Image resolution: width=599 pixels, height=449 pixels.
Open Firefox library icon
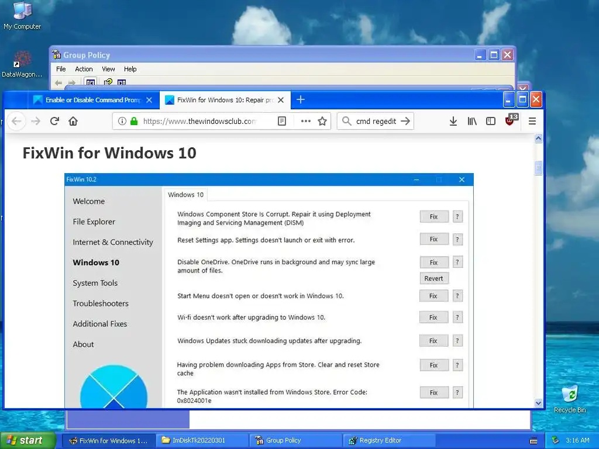pyautogui.click(x=472, y=121)
